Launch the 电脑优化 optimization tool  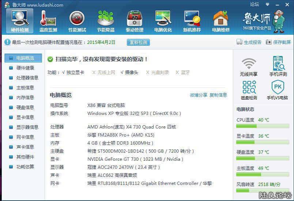(163, 21)
